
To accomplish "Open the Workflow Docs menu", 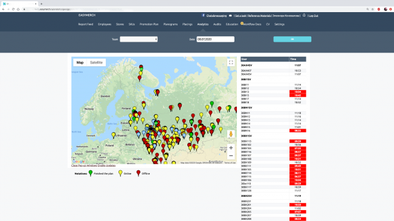I will [x=252, y=24].
